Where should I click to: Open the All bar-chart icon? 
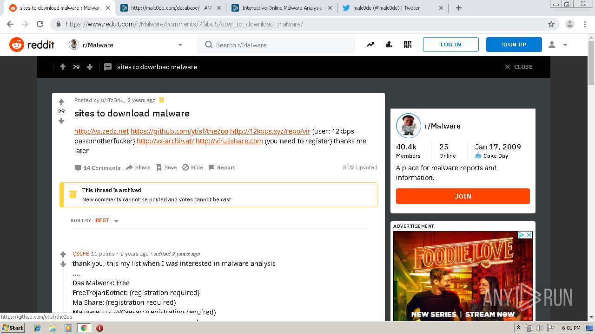[389, 45]
